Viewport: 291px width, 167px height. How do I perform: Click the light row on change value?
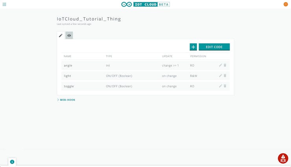[169, 76]
